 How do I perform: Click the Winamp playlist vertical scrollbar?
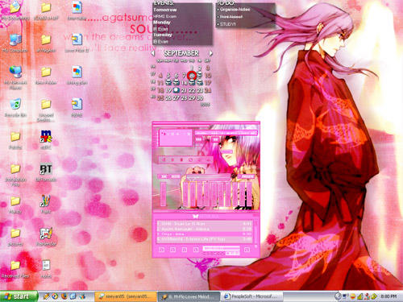pyautogui.click(x=256, y=233)
